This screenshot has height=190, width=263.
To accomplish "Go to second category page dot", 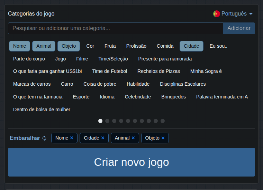I will [x=107, y=121].
